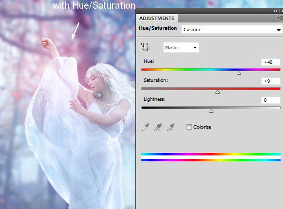Open the Custom preset dropdown
Viewport: 283px width, 209px height.
point(232,29)
